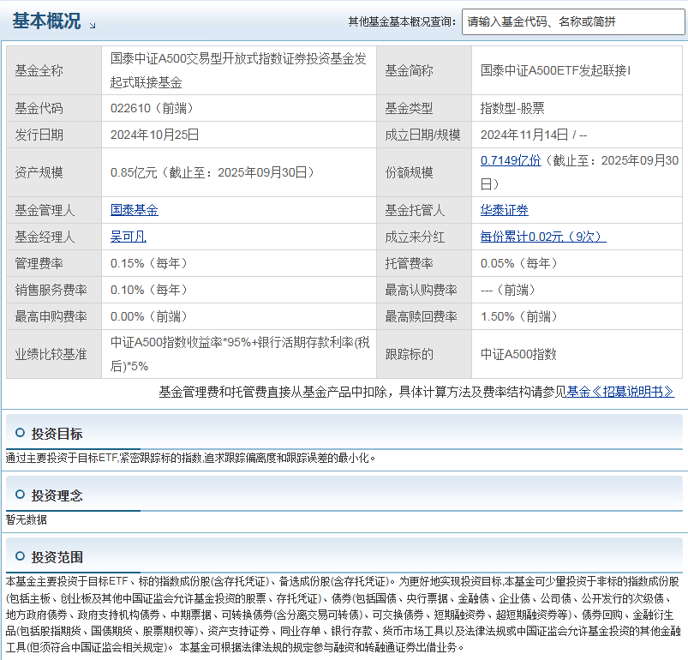
Task: Click the 基金代码 label cell
Action: click(x=54, y=108)
